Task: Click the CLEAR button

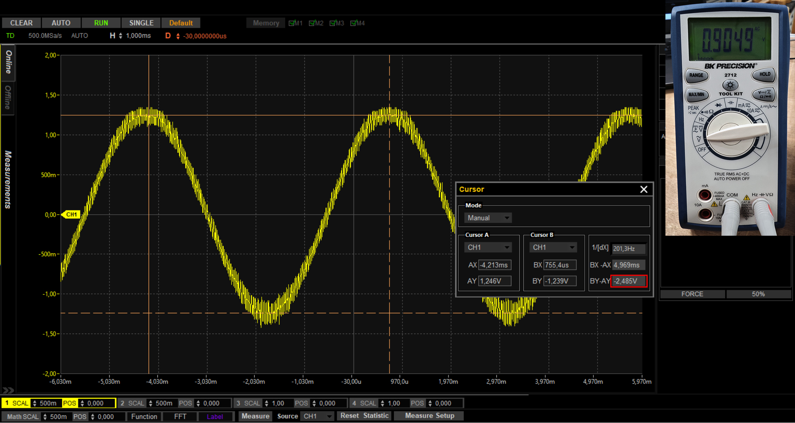Action: coord(21,23)
